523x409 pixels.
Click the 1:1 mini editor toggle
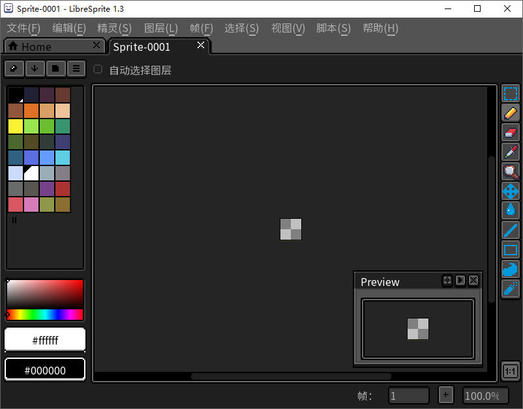tap(510, 371)
